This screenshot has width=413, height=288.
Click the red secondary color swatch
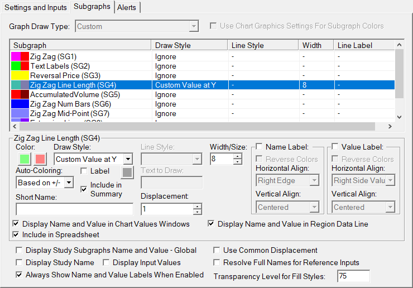click(40, 160)
